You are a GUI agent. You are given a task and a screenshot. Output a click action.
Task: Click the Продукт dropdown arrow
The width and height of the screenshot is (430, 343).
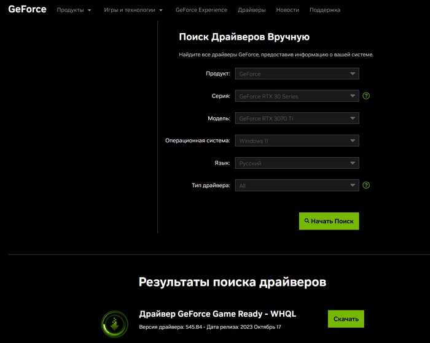click(x=353, y=74)
